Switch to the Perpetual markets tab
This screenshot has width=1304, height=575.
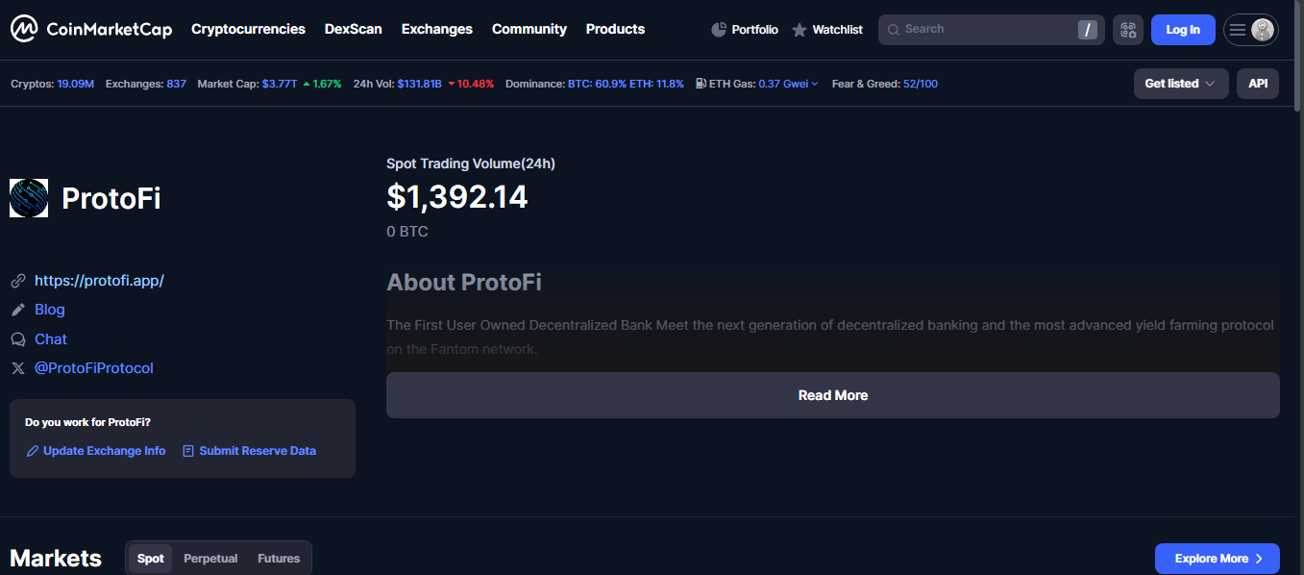(210, 559)
